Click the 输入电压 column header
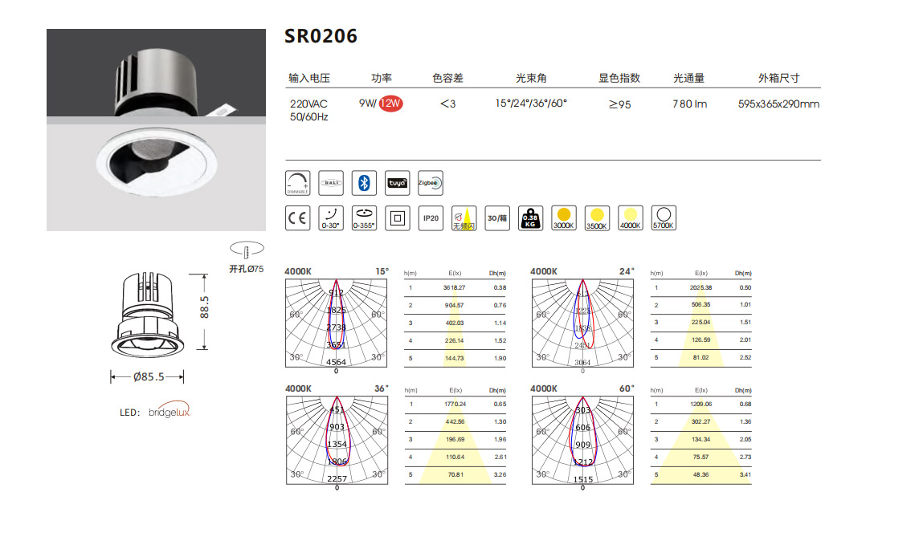The height and width of the screenshot is (549, 919). tap(308, 78)
